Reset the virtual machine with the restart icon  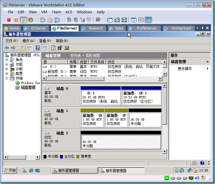[31, 20]
